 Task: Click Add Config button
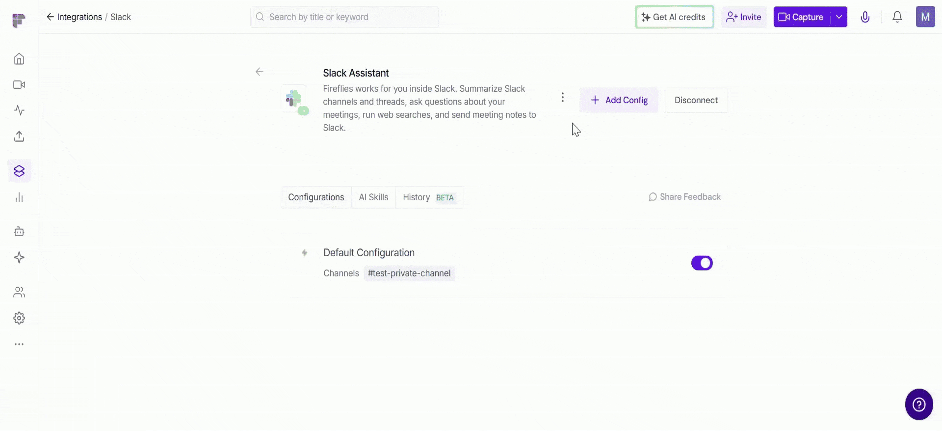[x=619, y=100]
